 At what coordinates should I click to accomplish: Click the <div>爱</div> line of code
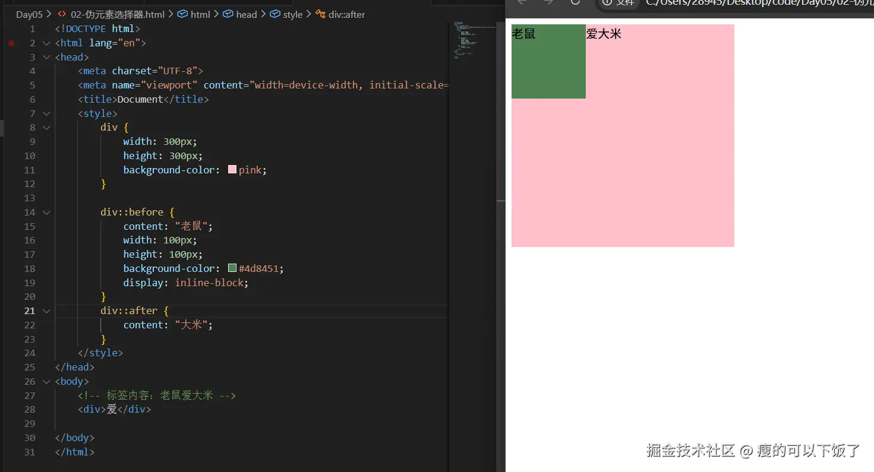[x=114, y=410]
